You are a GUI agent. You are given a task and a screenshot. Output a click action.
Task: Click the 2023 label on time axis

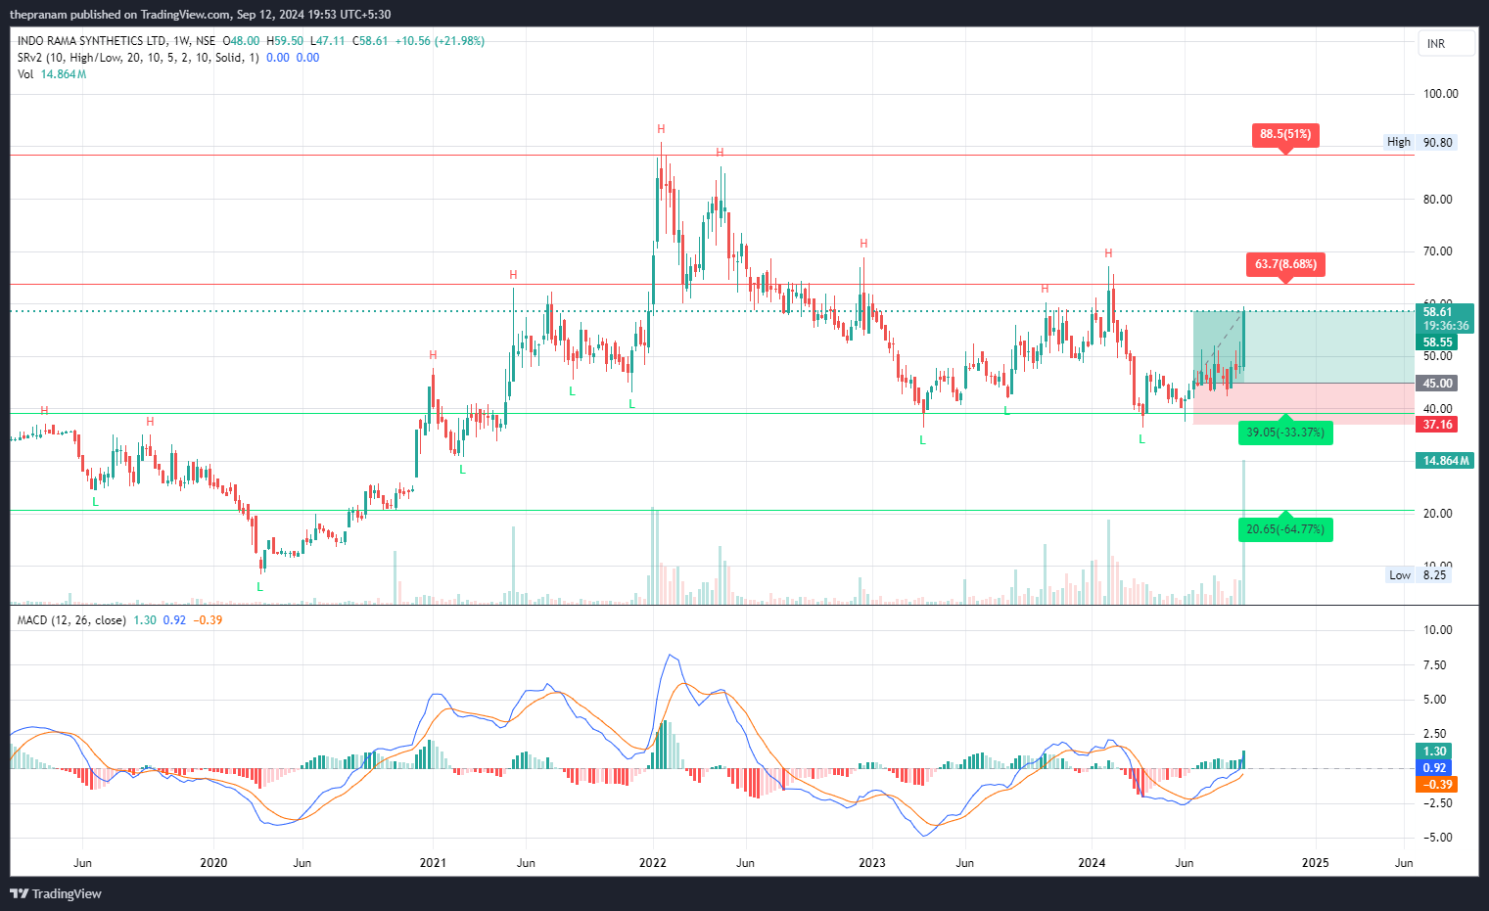coord(871,863)
